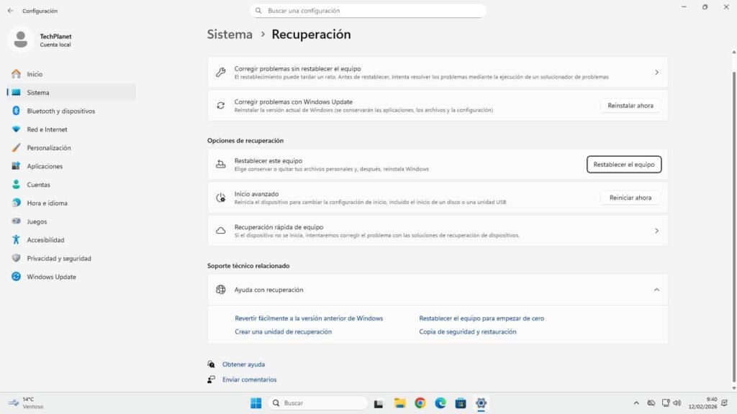Click the Windows Update sidebar icon
This screenshot has height=414, width=737.
pos(16,277)
